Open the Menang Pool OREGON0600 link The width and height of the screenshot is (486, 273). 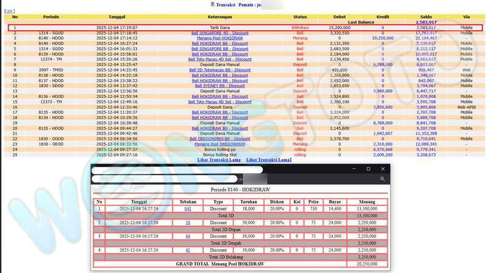click(x=219, y=144)
